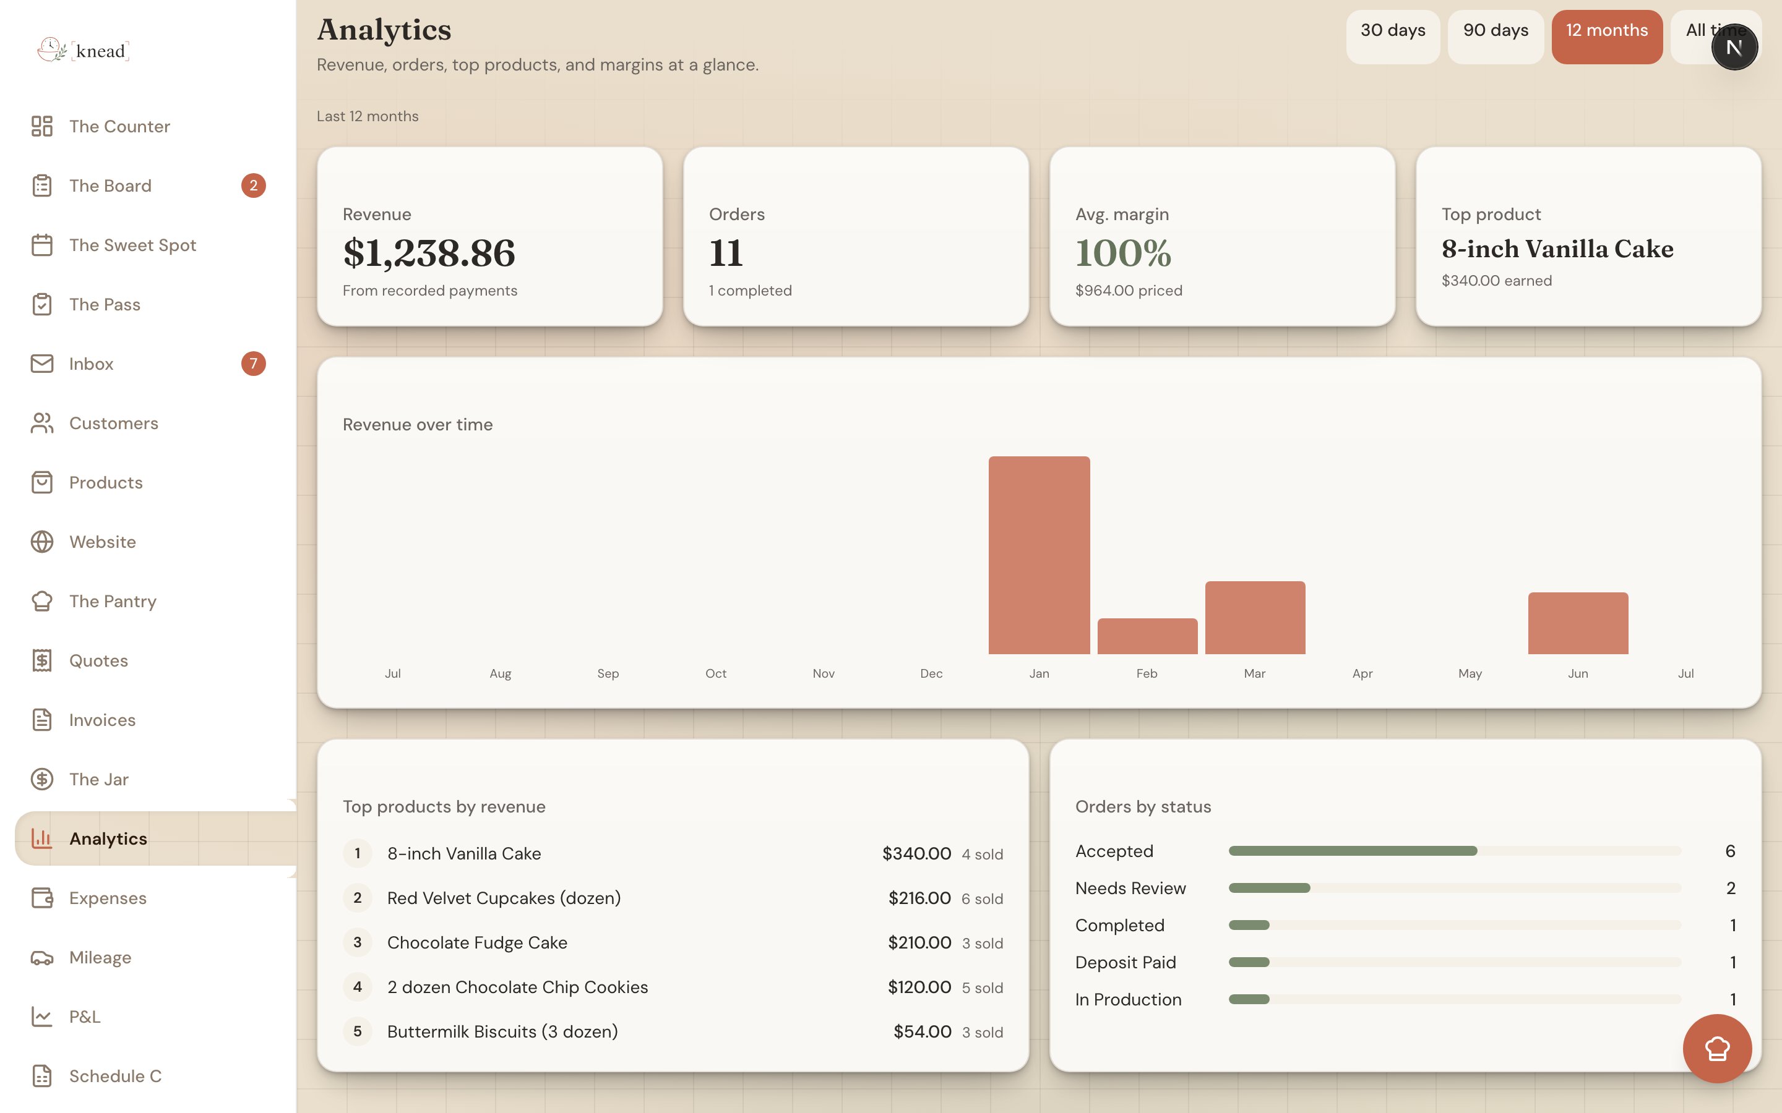Click The Pantry chef hat icon
This screenshot has height=1113, width=1782.
tap(42, 602)
